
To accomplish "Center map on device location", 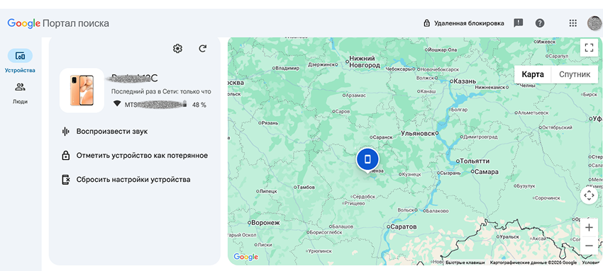I will click(589, 195).
